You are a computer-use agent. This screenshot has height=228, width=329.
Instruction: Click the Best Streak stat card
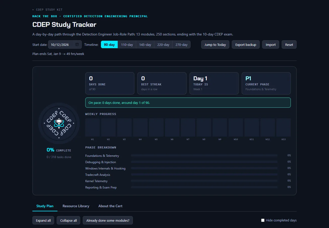[x=162, y=83]
